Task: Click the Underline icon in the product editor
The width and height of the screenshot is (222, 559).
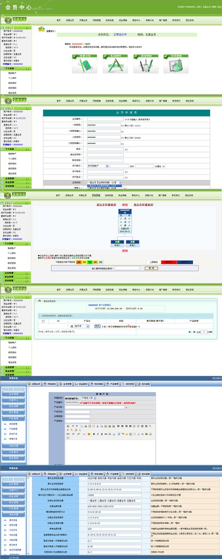Action: click(x=102, y=434)
